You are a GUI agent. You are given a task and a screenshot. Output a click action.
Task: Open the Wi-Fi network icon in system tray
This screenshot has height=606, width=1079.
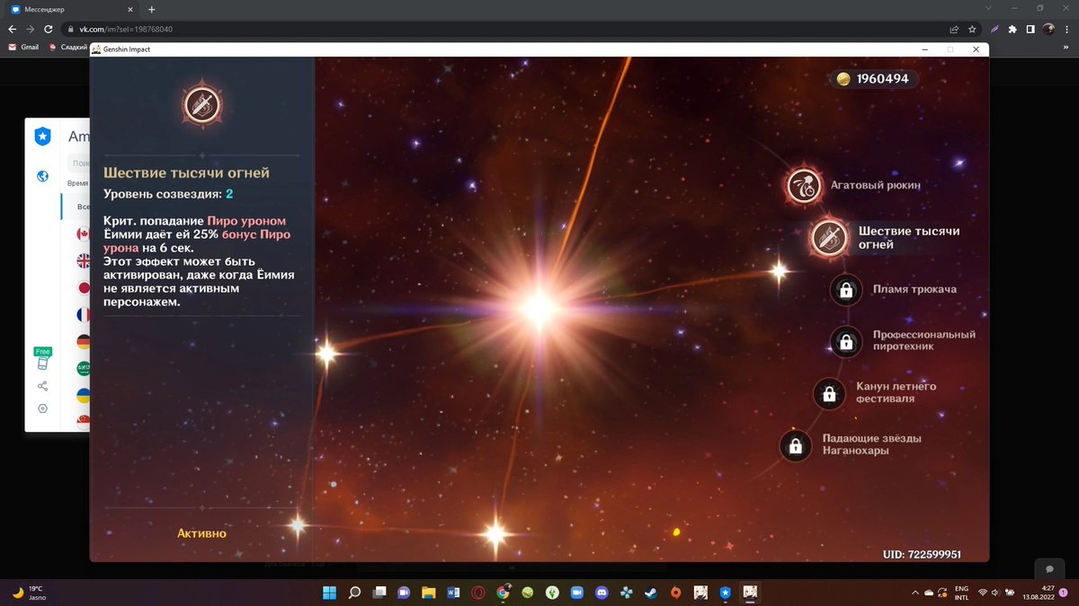coord(983,593)
